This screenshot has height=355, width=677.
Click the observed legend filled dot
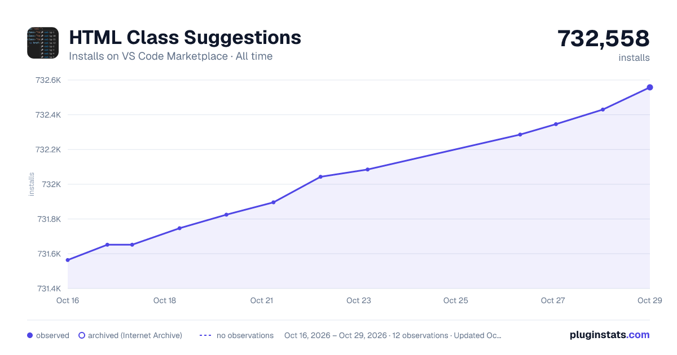point(30,335)
